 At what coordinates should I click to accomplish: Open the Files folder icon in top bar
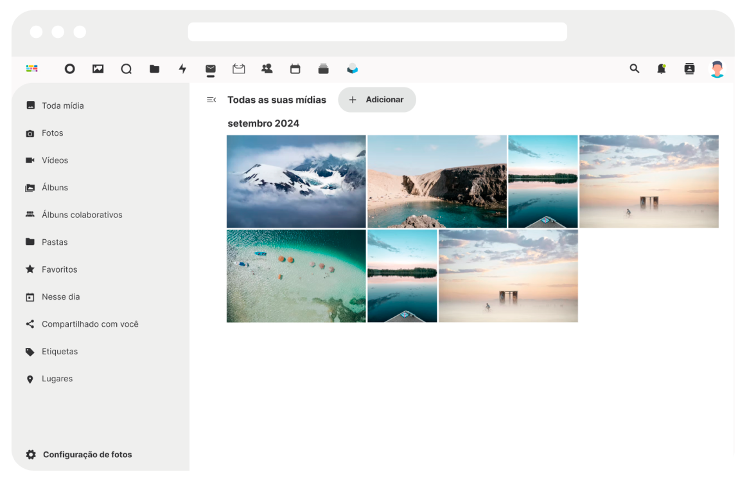pyautogui.click(x=154, y=69)
